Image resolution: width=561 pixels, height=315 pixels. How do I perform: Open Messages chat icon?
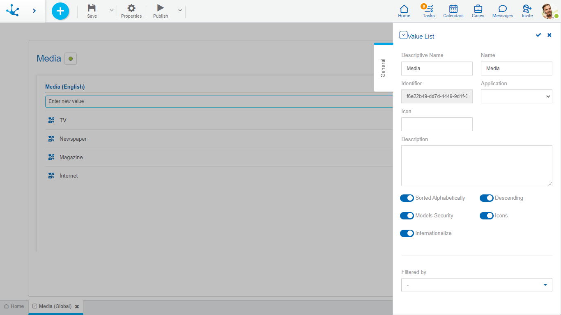[502, 9]
